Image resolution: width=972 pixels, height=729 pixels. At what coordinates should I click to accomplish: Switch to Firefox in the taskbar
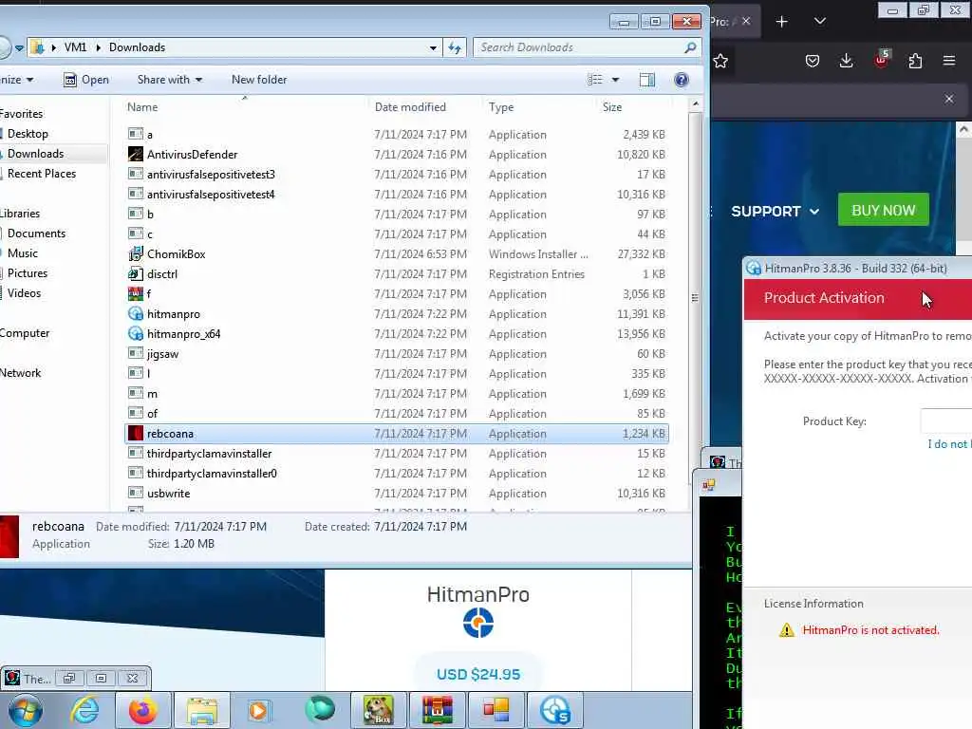click(143, 710)
